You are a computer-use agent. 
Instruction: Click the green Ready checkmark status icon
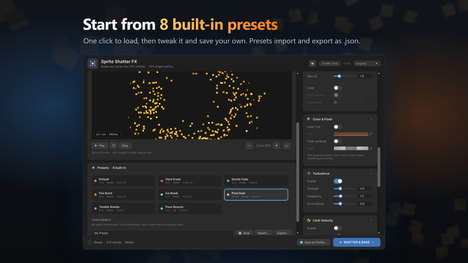(90, 242)
